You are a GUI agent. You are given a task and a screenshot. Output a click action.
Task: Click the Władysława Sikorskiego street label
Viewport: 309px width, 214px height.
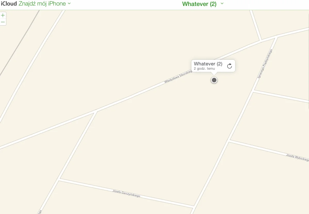point(178,77)
